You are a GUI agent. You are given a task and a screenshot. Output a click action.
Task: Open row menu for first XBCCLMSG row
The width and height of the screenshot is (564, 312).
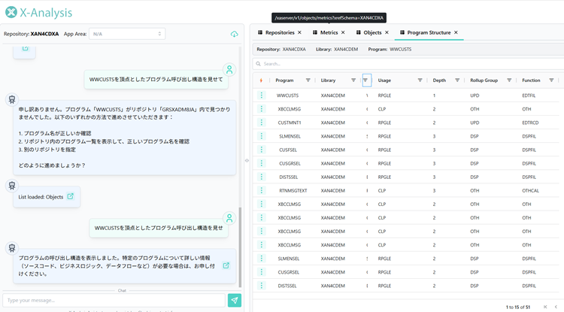point(262,108)
